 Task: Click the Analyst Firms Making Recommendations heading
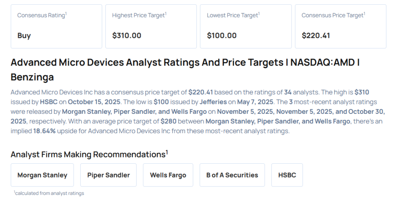tap(89, 154)
